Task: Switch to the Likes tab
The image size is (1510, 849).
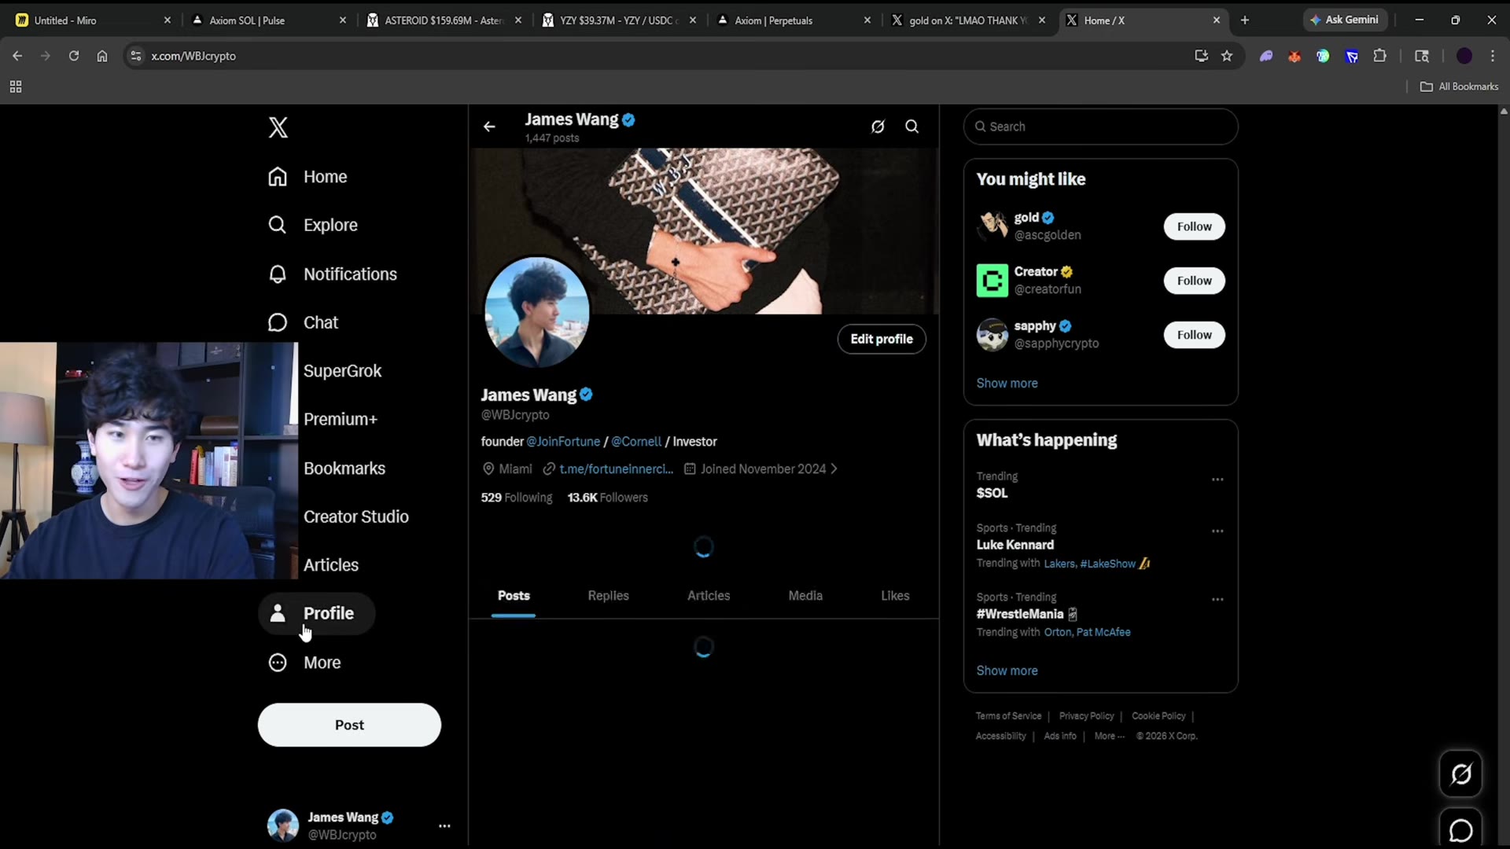Action: pyautogui.click(x=895, y=596)
